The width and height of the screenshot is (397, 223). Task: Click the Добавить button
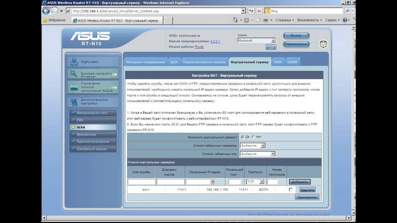coord(300,182)
